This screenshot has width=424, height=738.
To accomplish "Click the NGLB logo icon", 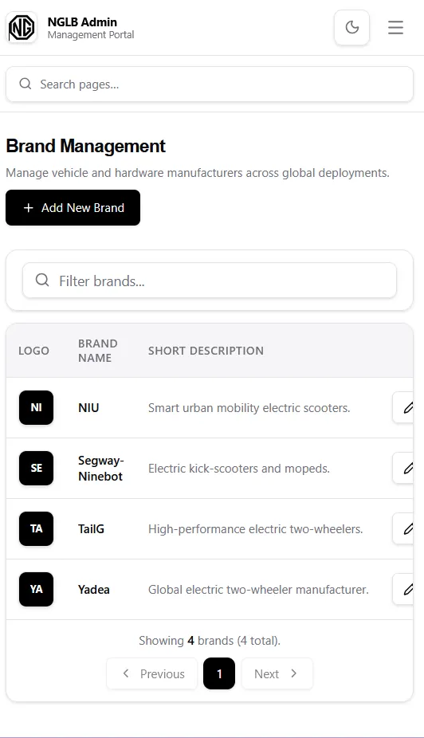I will [x=22, y=27].
